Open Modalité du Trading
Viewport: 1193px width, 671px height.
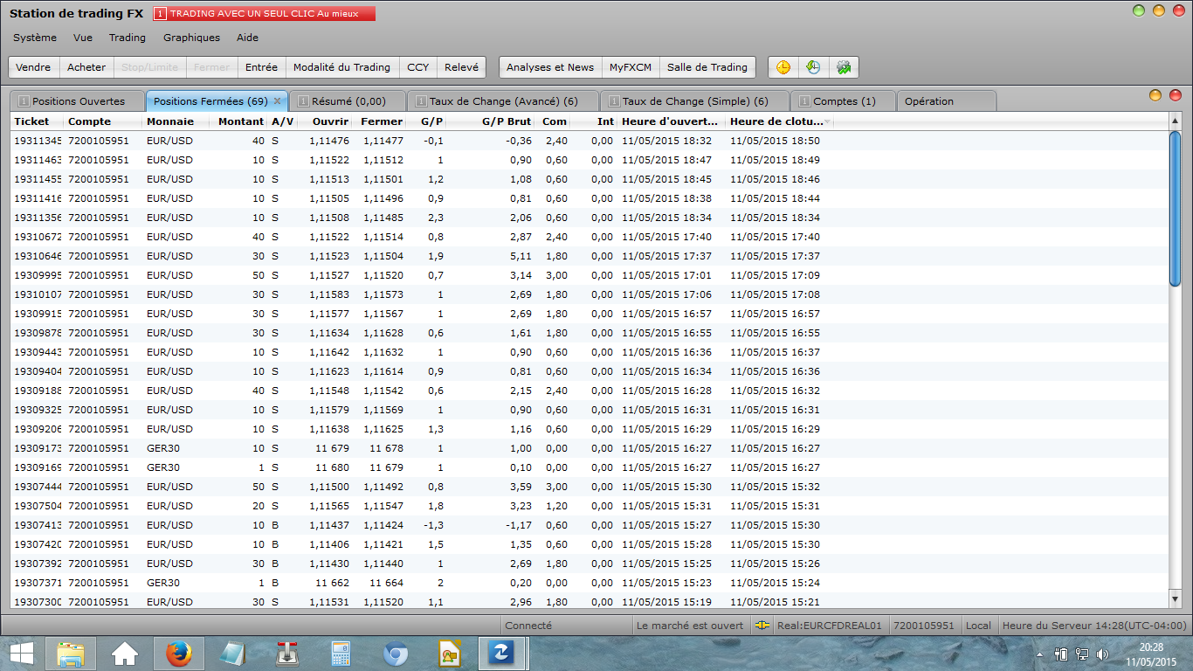pos(341,67)
